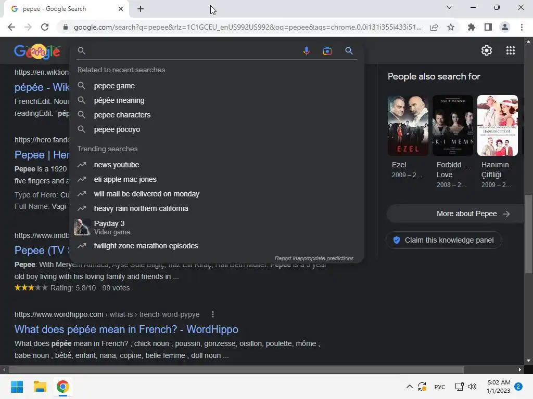This screenshot has width=533, height=399.
Task: Open What does pépée mean in French link
Action: point(126,329)
